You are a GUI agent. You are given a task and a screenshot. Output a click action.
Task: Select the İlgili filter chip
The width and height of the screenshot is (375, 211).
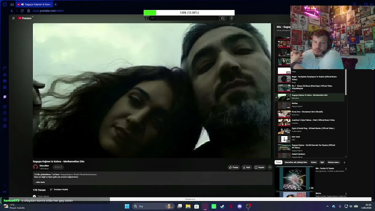(322, 162)
